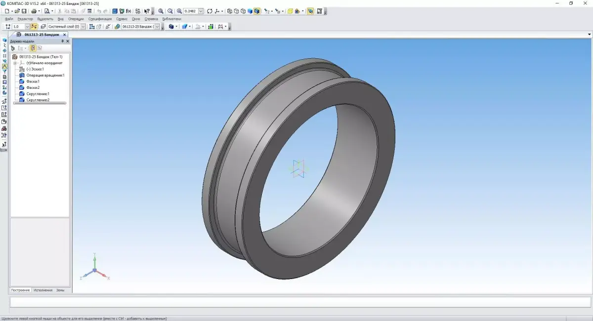Click the Undo arrow icon
This screenshot has height=321, width=593.
click(98, 11)
